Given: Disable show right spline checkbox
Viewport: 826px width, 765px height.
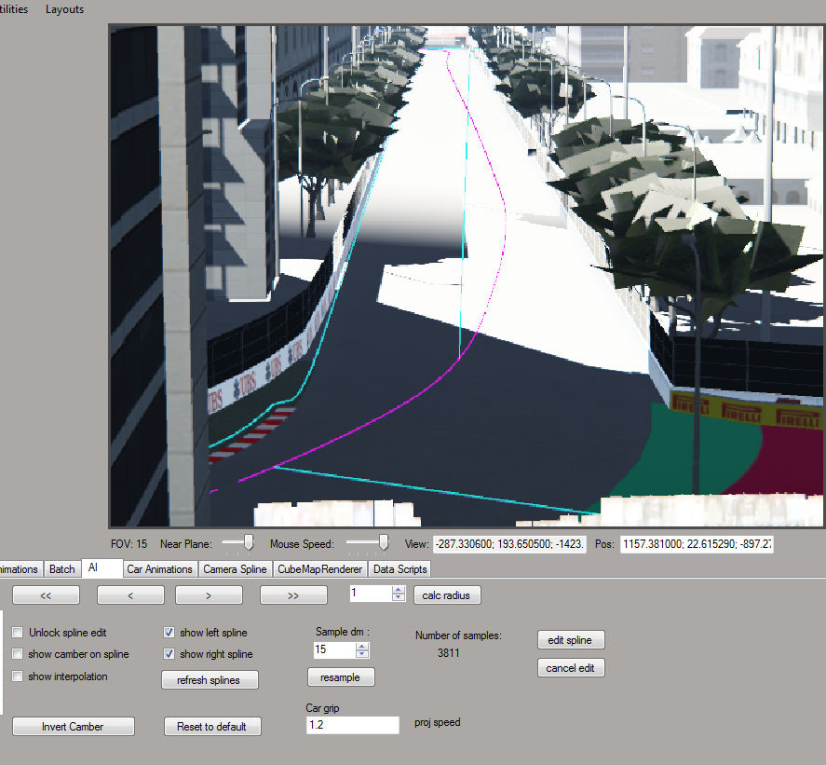Looking at the screenshot, I should click(169, 654).
